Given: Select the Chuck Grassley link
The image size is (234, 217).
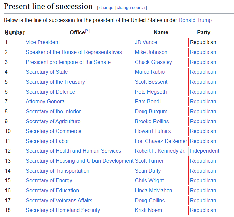Looking at the screenshot, I should pyautogui.click(x=153, y=62).
